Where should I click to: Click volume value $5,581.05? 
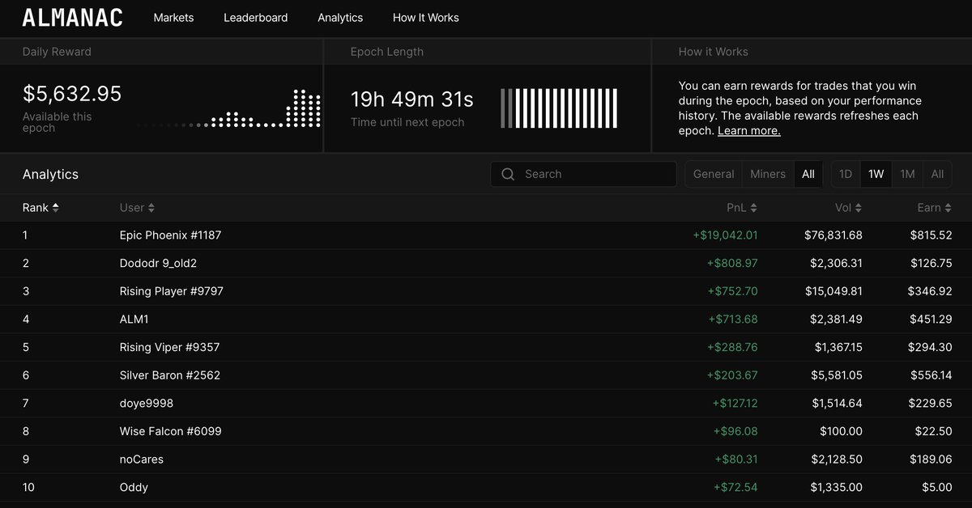tap(837, 375)
